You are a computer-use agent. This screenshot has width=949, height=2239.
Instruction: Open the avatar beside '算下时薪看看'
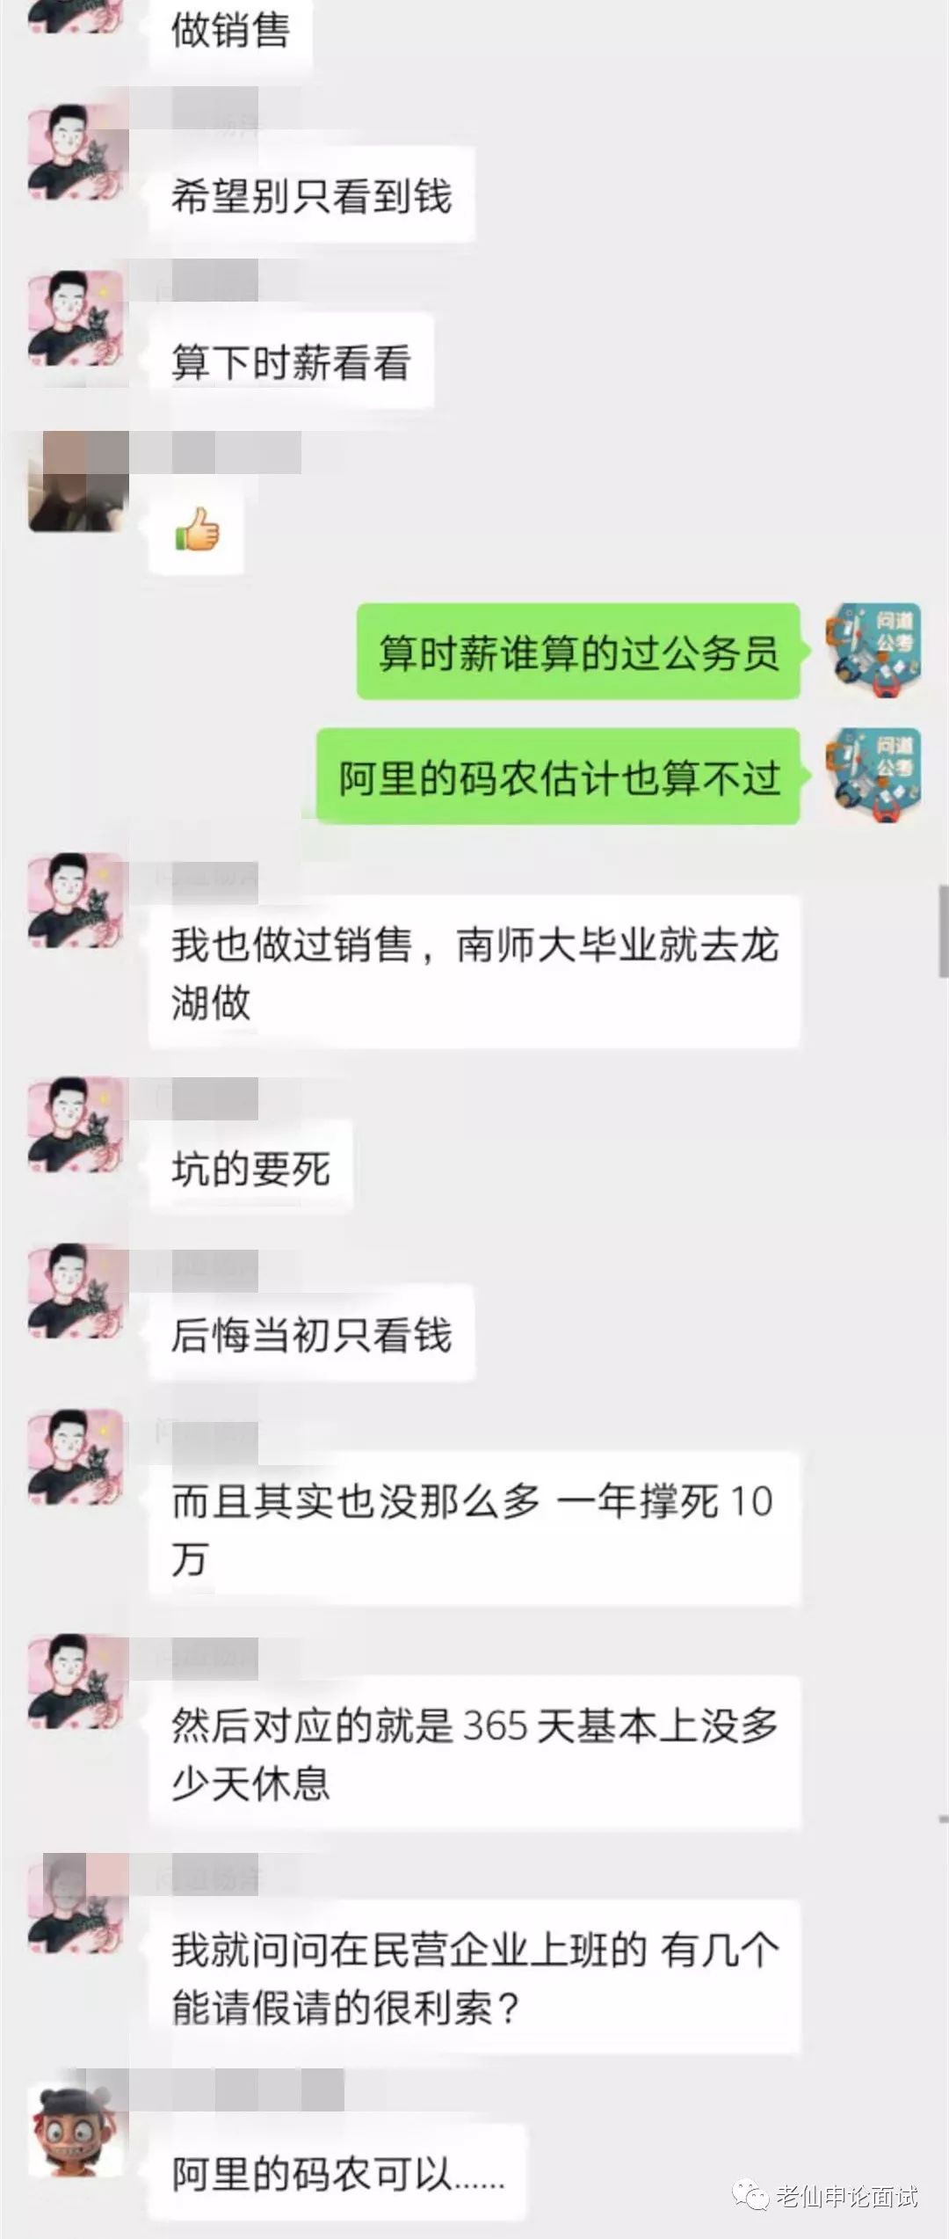[x=78, y=319]
